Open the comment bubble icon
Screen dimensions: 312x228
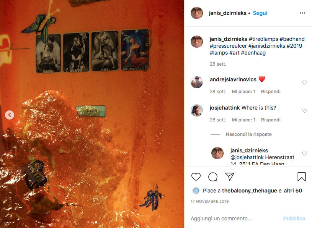point(213,176)
